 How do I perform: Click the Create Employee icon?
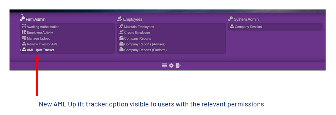[x=121, y=33]
